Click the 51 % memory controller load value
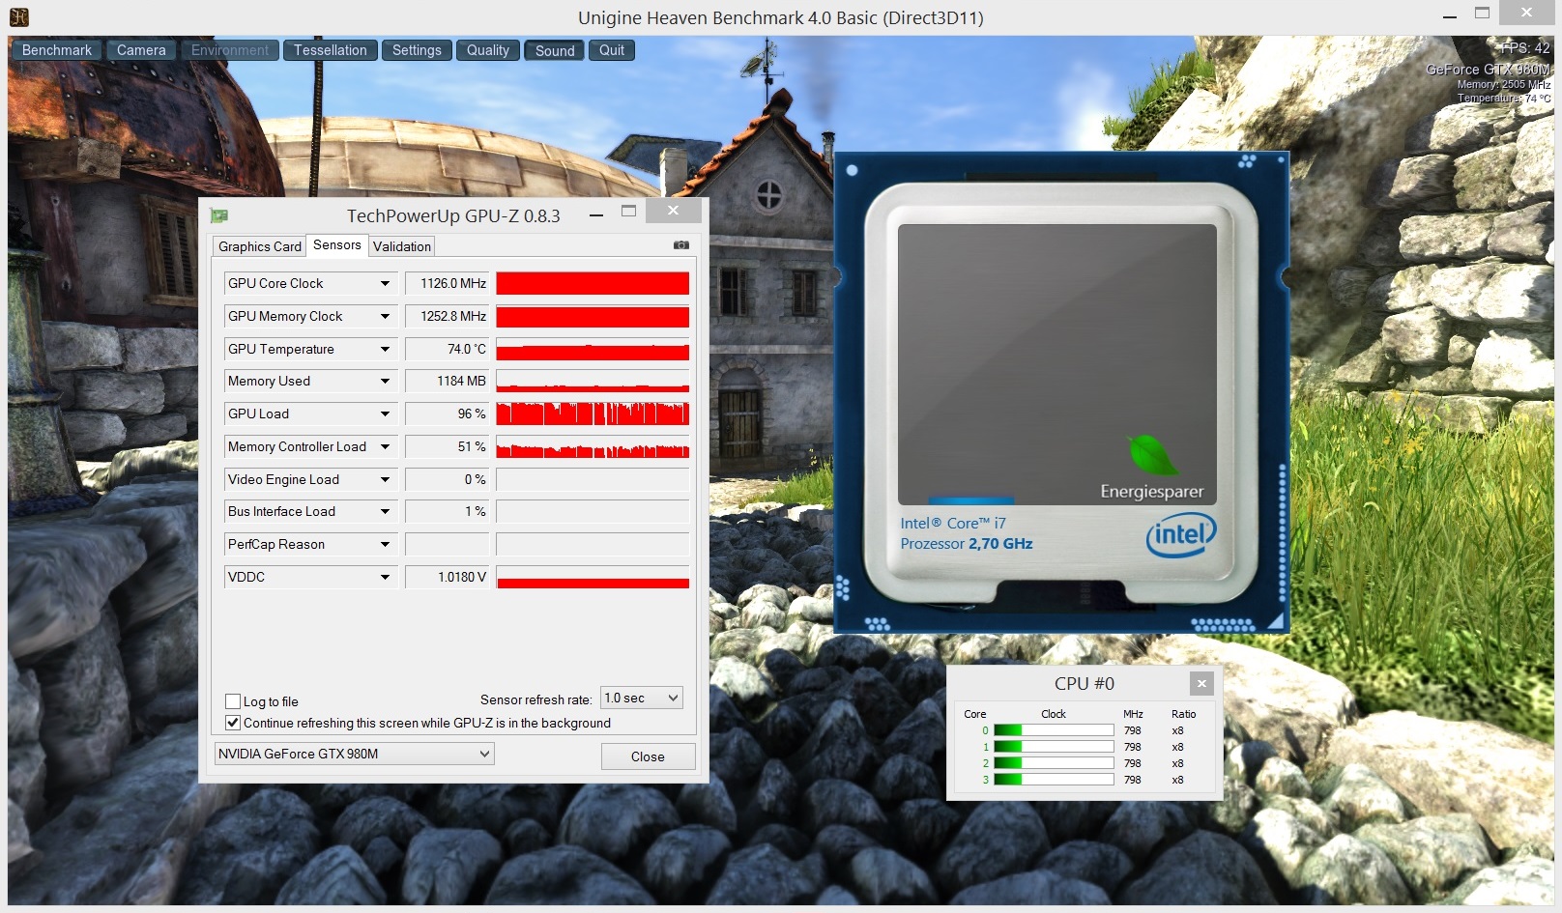Image resolution: width=1562 pixels, height=913 pixels. [x=448, y=446]
